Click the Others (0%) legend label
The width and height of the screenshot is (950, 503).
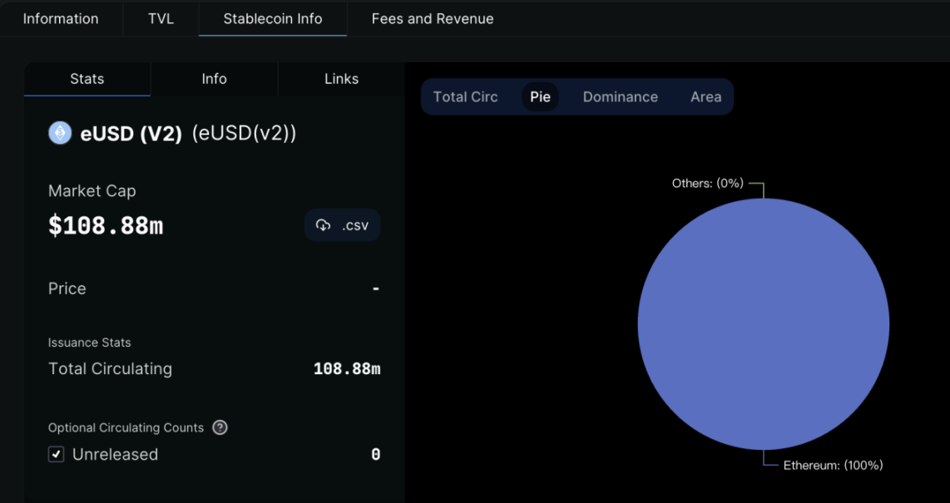click(x=707, y=183)
